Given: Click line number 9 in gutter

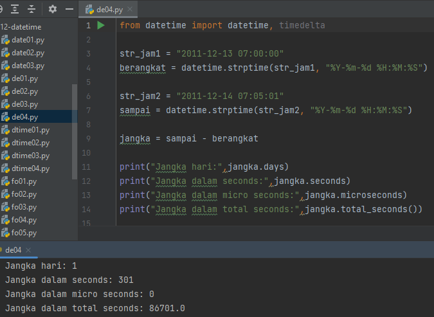Looking at the screenshot, I should [88, 139].
